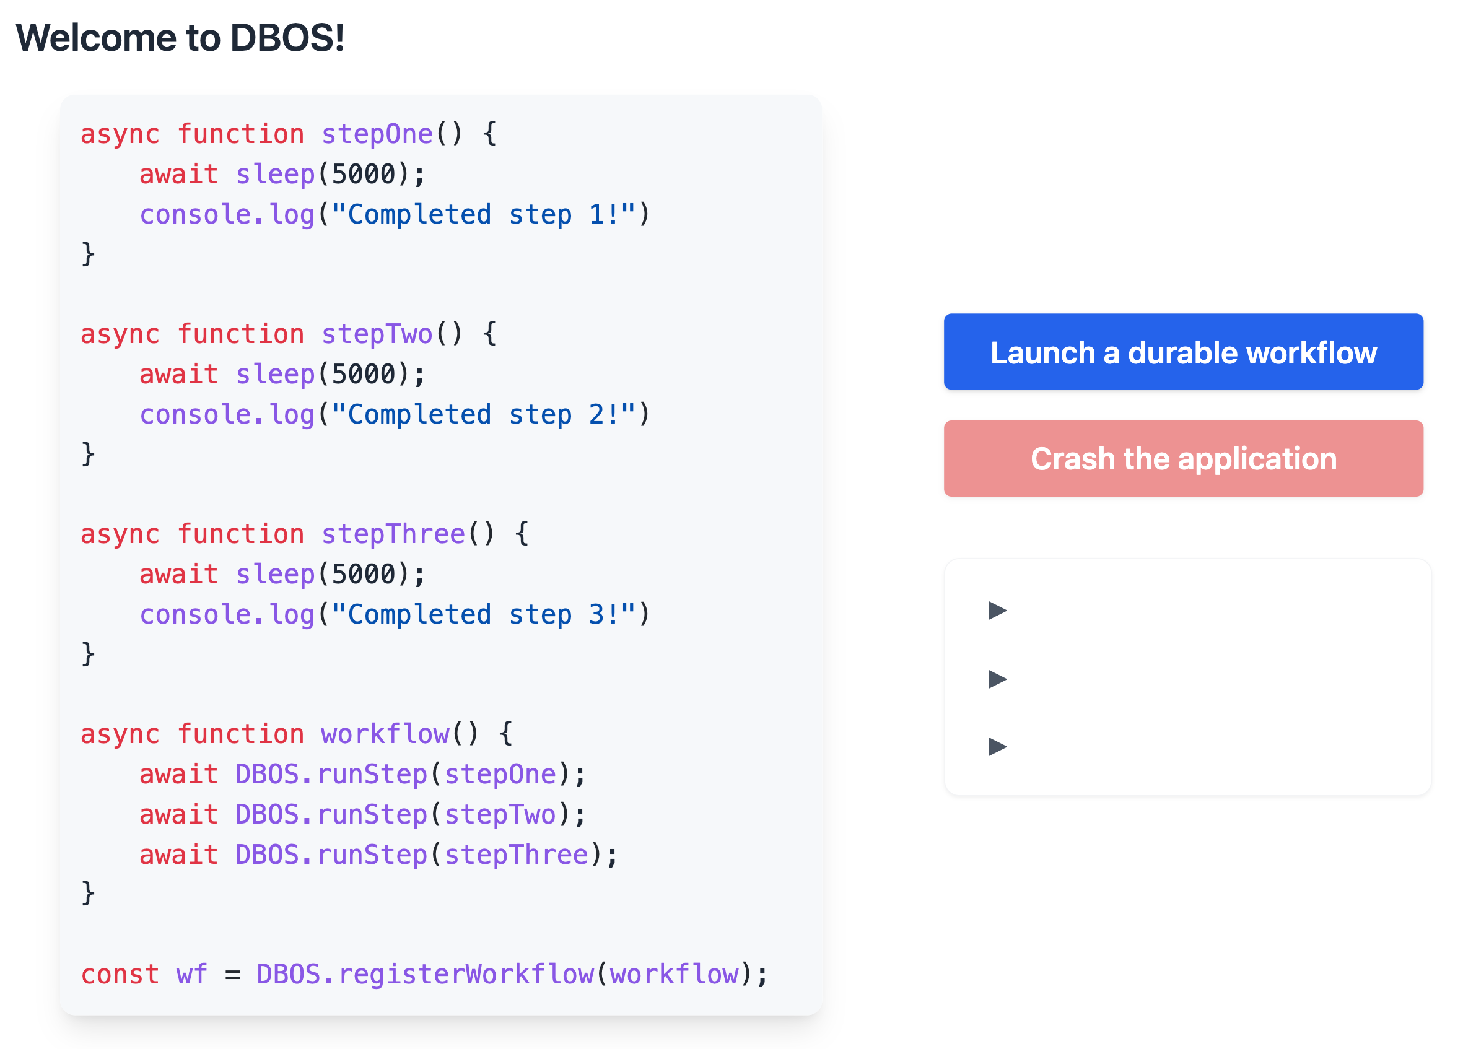Click the Launch a durable workflow button

coord(1183,351)
